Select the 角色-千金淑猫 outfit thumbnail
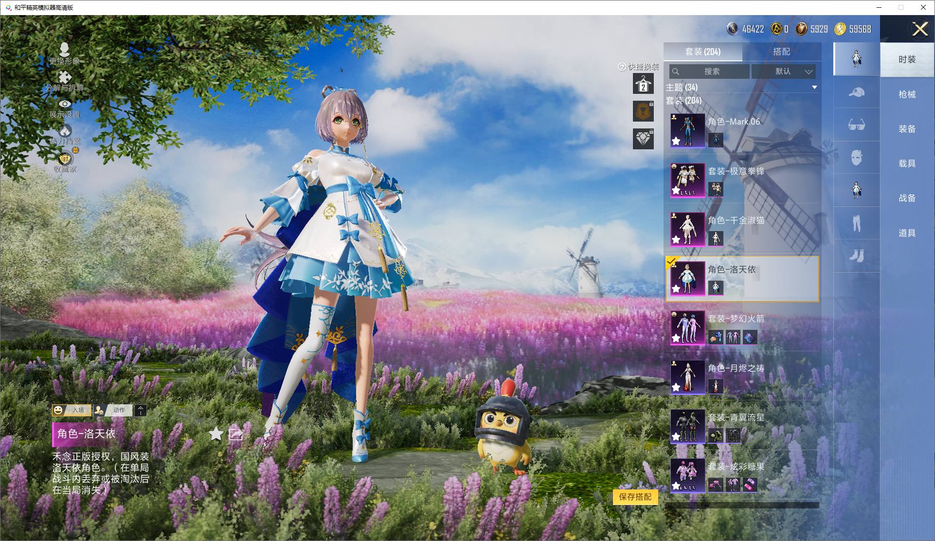Viewport: 935px width, 541px height. tap(688, 229)
